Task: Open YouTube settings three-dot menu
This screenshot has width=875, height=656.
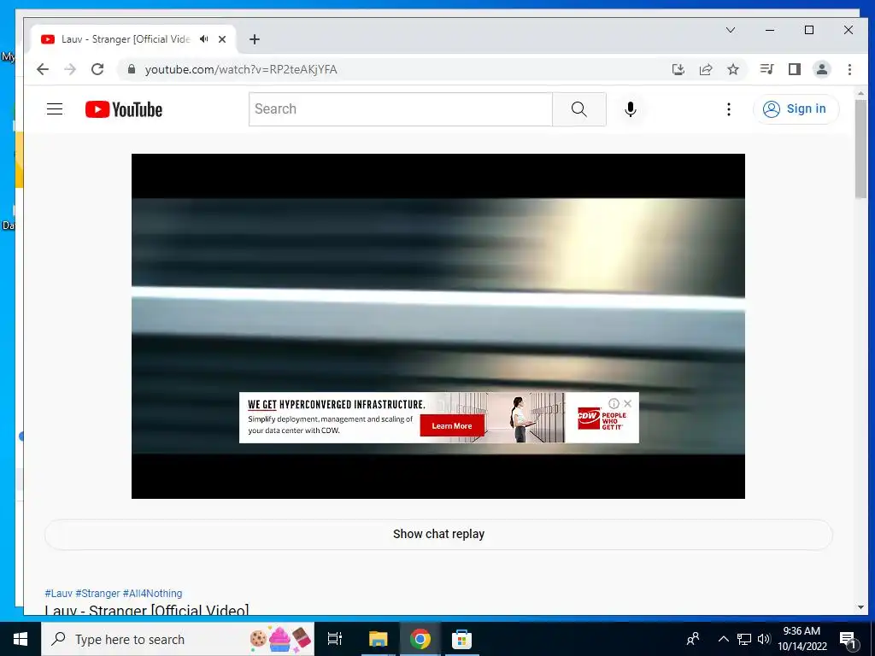Action: 728,109
